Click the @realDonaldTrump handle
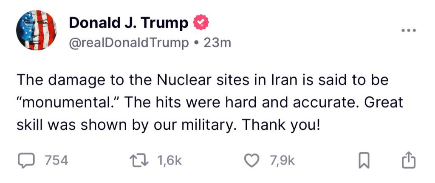 point(129,43)
